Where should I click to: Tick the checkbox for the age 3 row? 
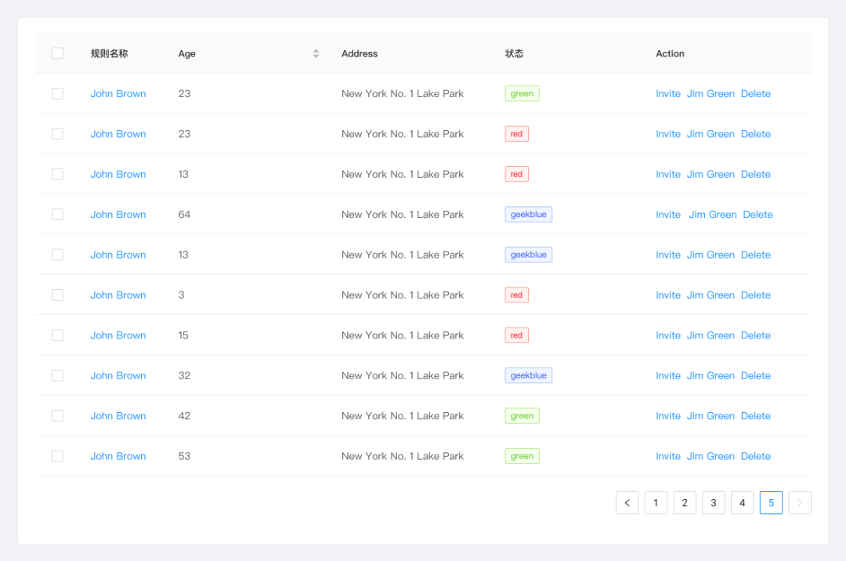point(57,295)
